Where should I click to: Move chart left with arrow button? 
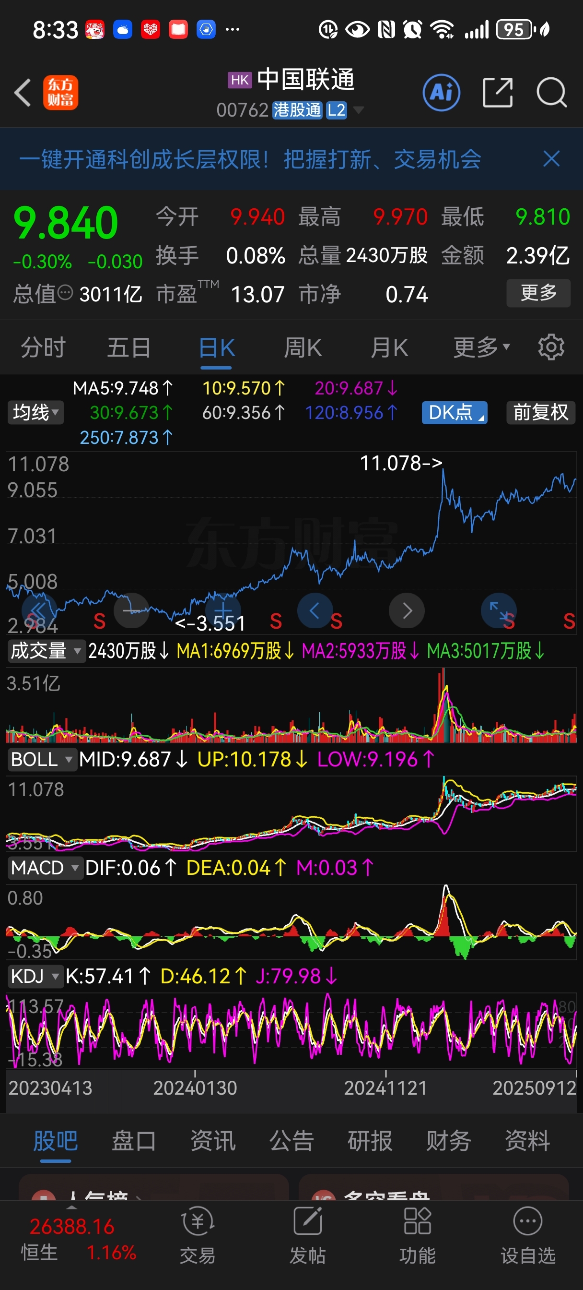point(315,610)
